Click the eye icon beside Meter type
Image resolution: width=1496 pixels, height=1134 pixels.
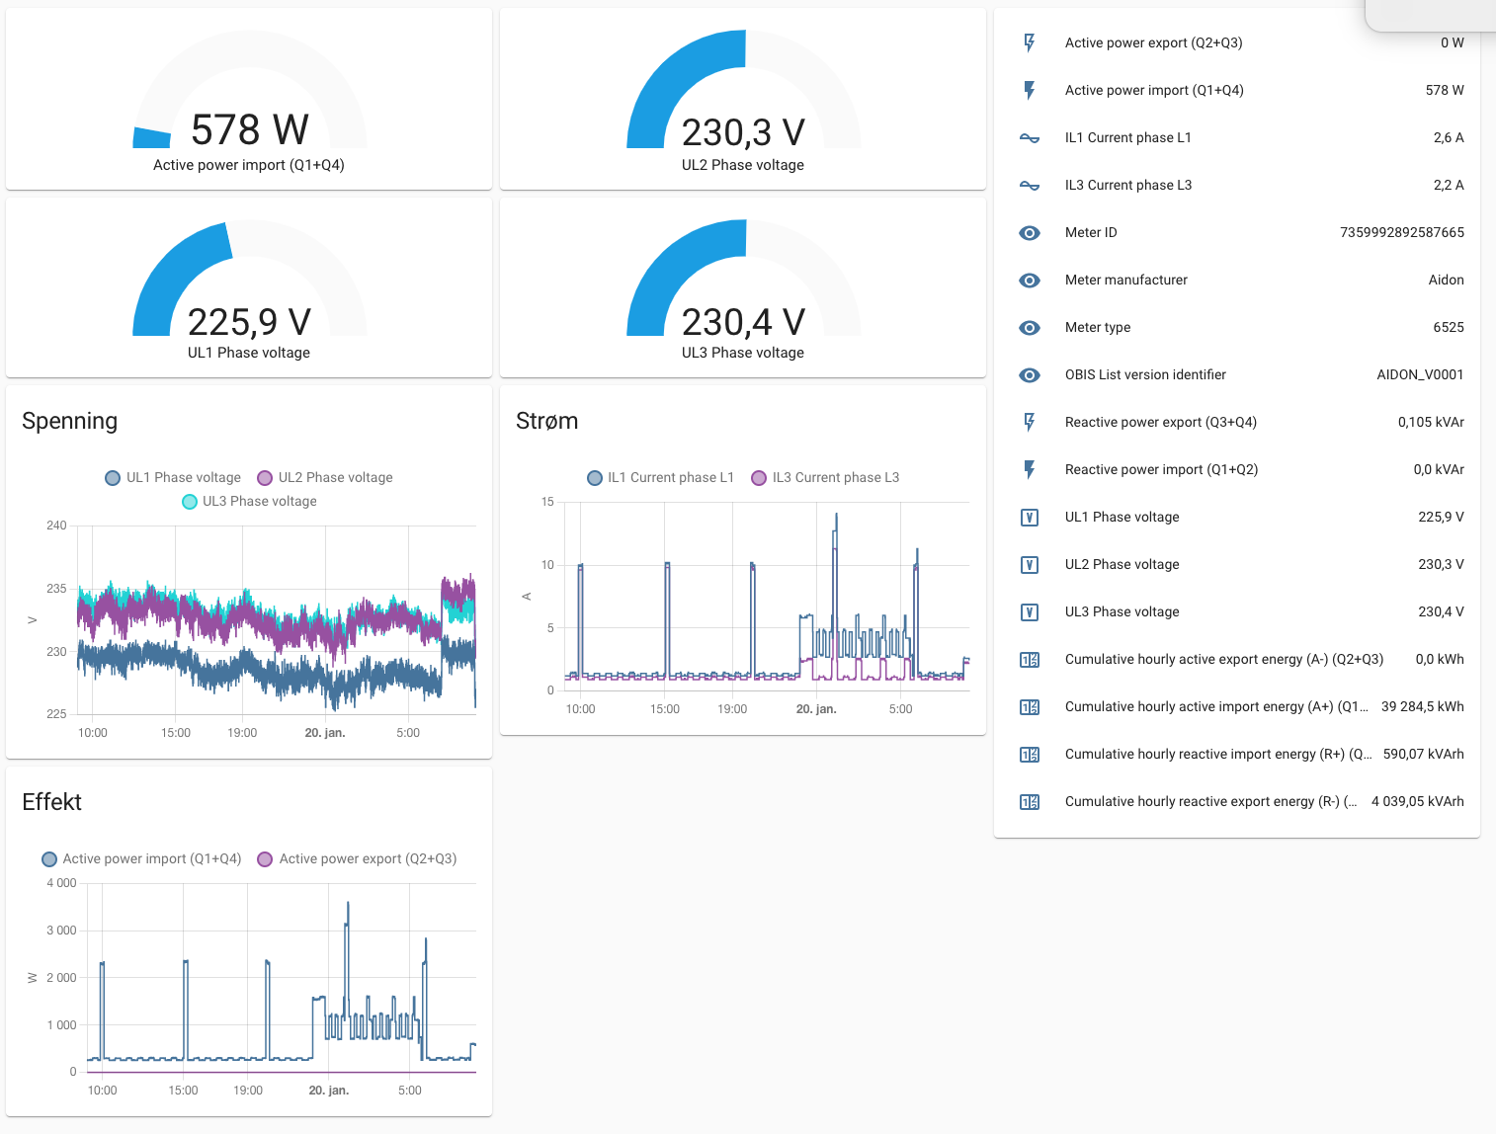click(1030, 327)
